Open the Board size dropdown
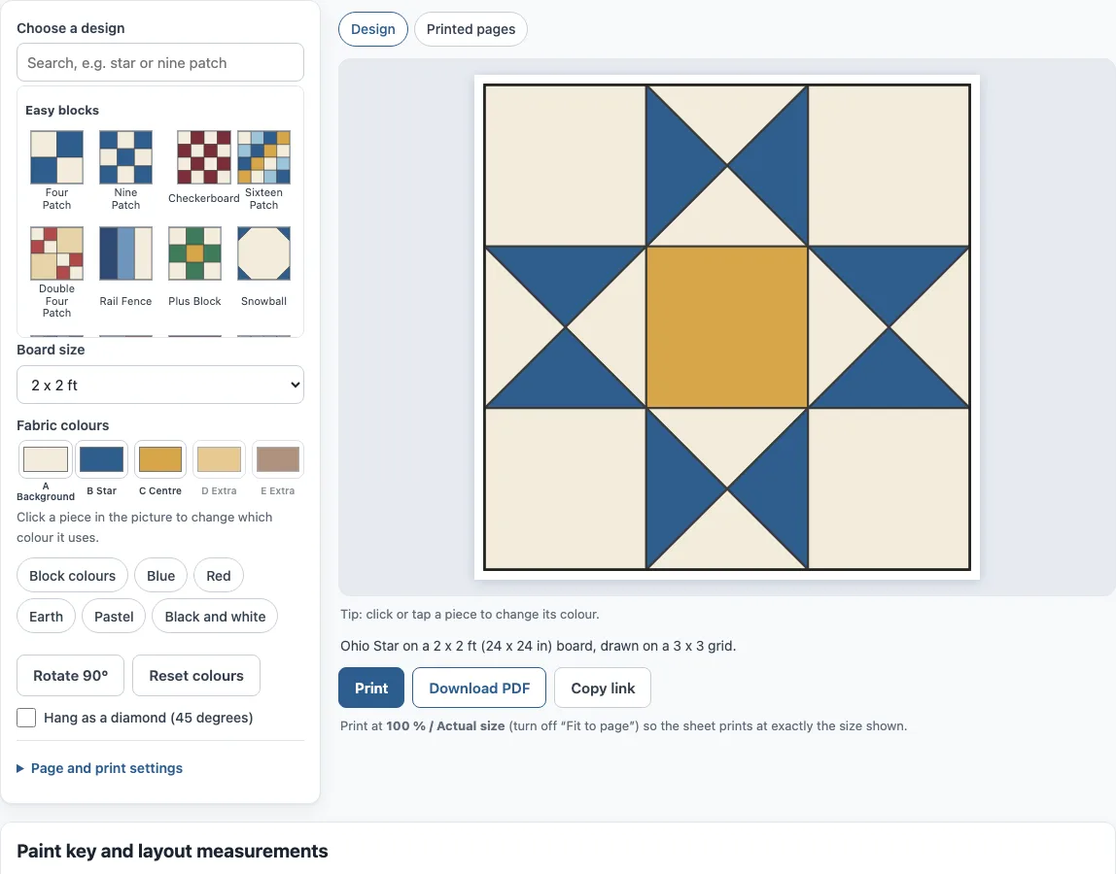 pos(160,385)
